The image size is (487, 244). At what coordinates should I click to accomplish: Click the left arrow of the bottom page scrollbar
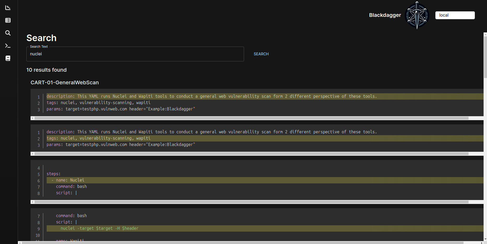(x=20, y=242)
